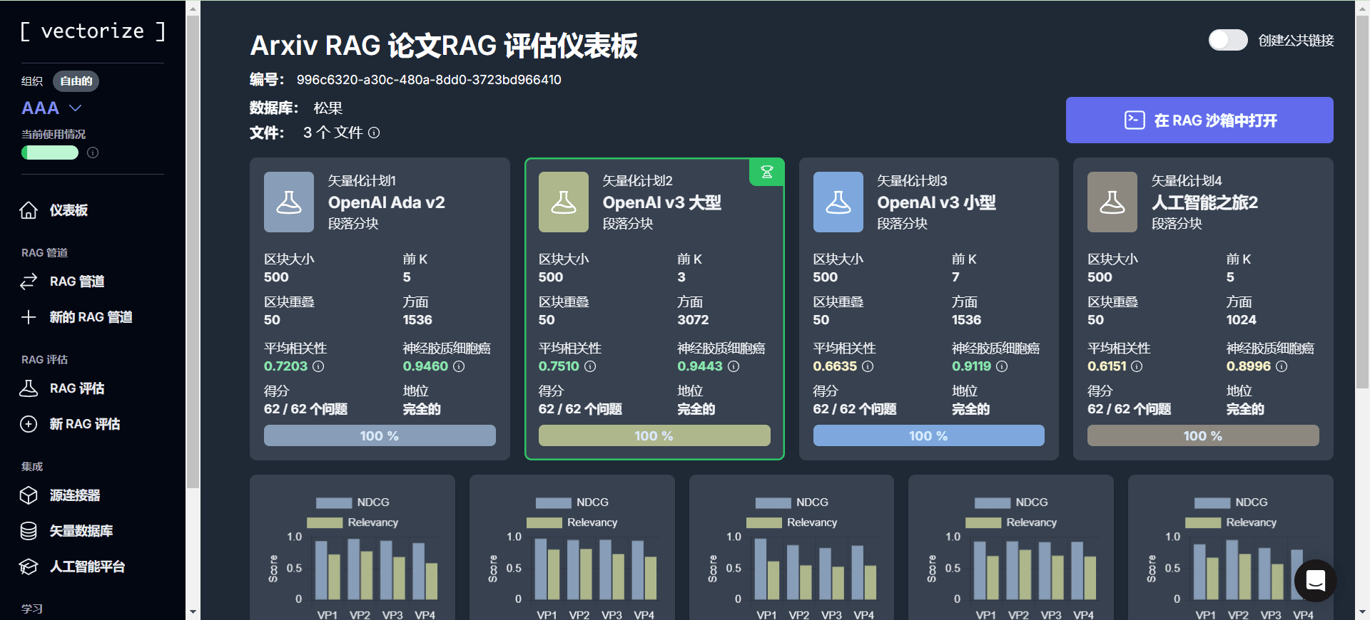Click the OpenAI Ada v2 flask icon

289,202
